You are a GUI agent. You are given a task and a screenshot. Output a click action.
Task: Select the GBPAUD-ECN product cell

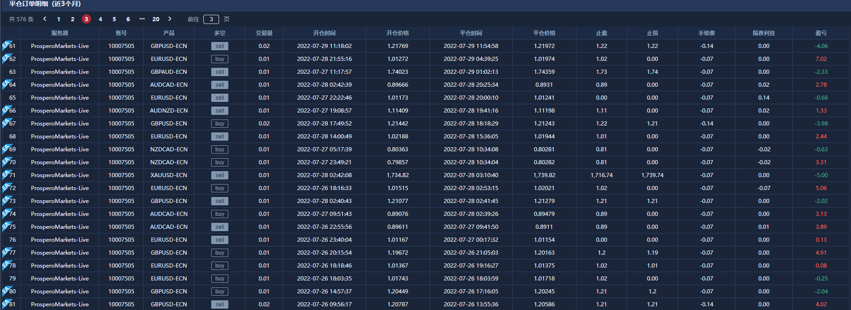tap(169, 72)
